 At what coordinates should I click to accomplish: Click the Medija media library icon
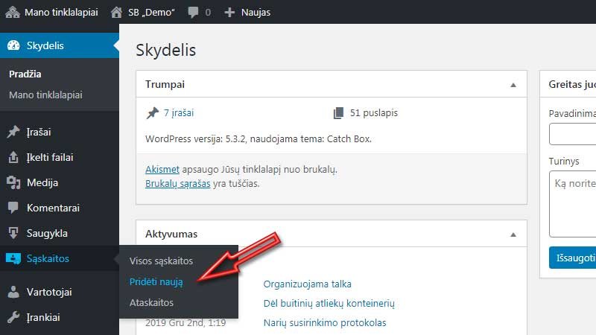tap(13, 182)
